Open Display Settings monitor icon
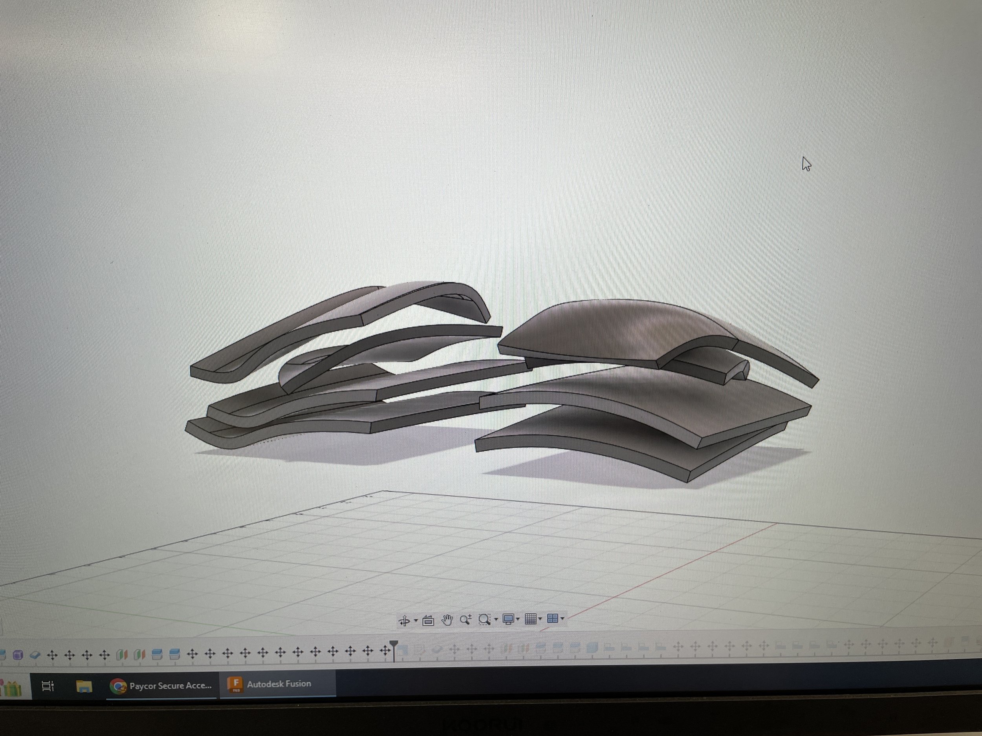Screen dimensions: 982x736 [508, 619]
